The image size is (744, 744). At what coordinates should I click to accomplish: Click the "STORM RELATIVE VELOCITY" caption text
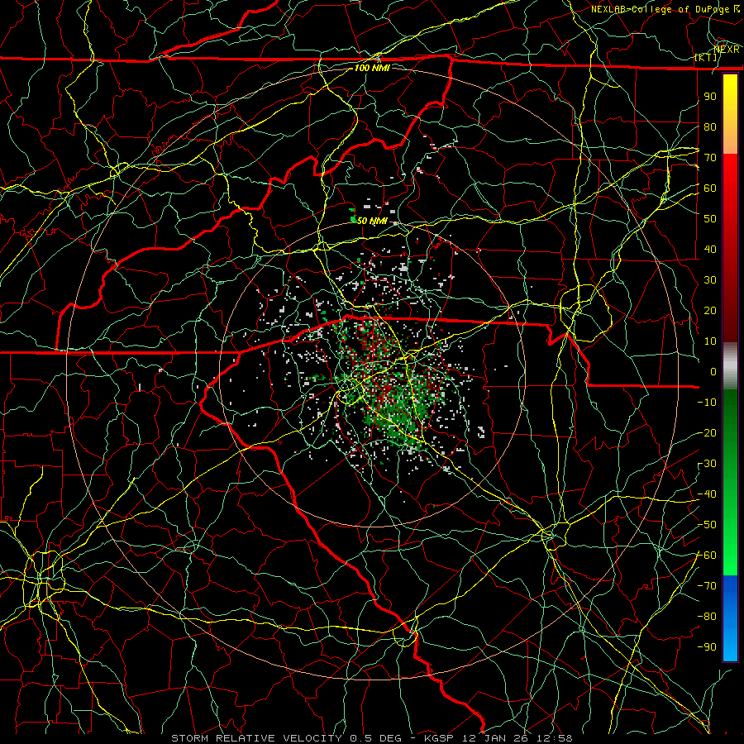pos(256,738)
